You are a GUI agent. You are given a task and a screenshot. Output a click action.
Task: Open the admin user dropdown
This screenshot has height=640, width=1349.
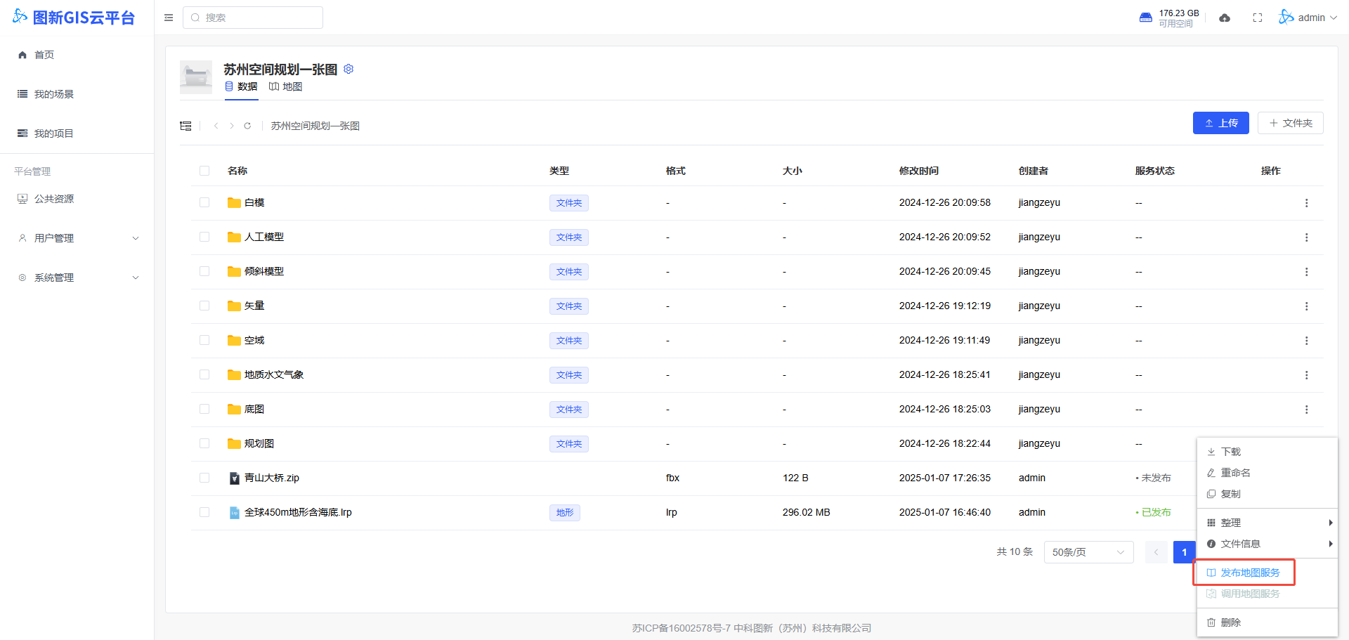tap(1308, 18)
